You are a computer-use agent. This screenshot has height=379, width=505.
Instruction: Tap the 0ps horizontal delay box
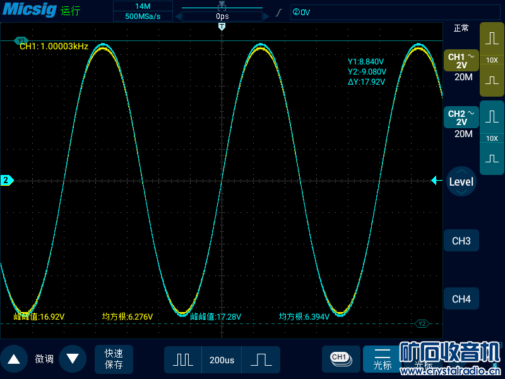pyautogui.click(x=222, y=16)
